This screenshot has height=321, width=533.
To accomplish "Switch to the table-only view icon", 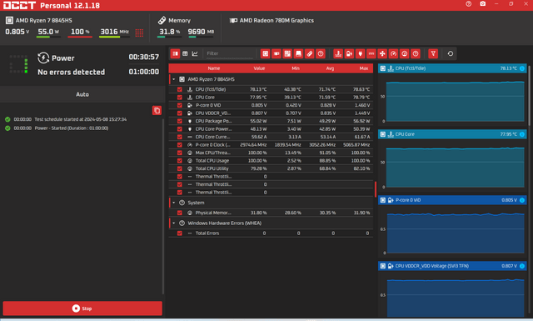I will click(x=185, y=53).
